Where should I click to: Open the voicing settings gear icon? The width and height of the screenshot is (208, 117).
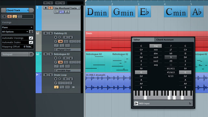31,32
